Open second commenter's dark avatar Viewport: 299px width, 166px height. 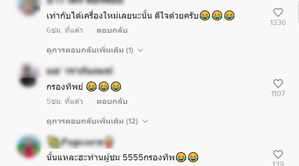point(29,75)
